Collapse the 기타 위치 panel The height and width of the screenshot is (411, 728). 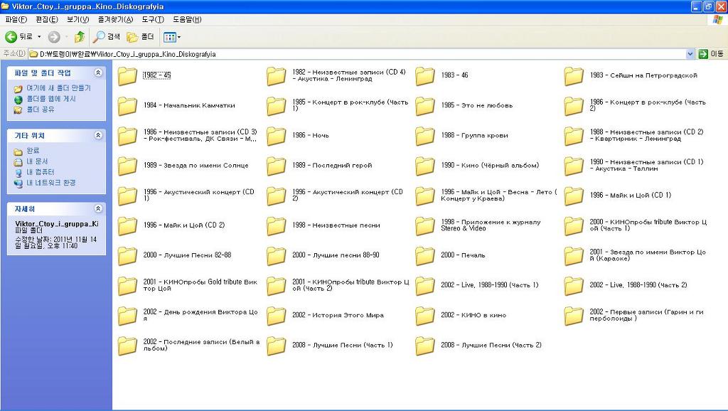(98, 135)
